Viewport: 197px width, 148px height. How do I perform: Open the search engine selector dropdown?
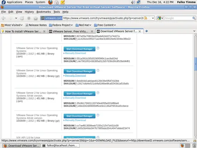coord(160,18)
